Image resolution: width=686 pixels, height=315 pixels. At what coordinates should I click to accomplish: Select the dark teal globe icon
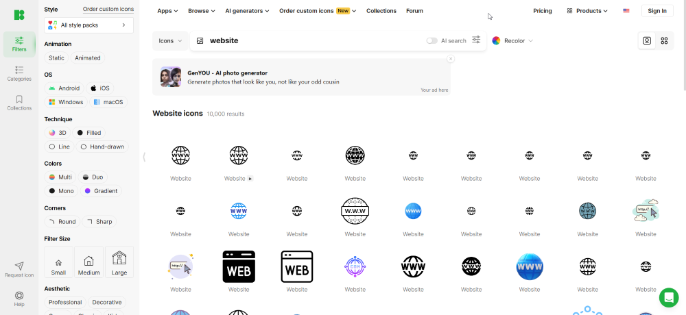point(588,211)
